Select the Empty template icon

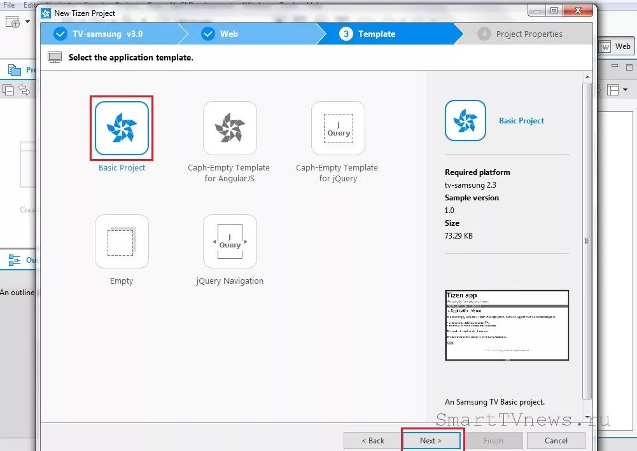coord(122,242)
